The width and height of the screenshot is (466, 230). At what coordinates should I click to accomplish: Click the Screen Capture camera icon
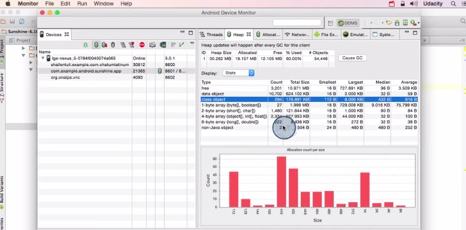[152, 45]
